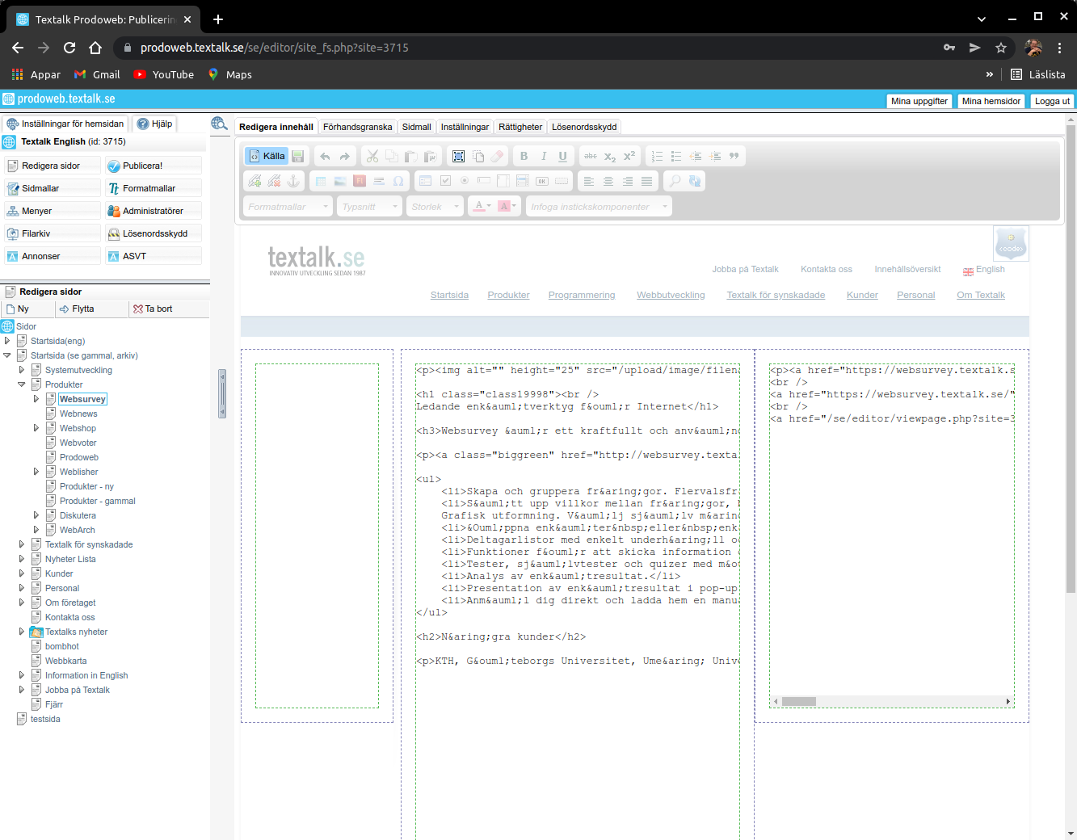Click the Select All icon in toolbar
The height and width of the screenshot is (840, 1077).
pos(459,156)
